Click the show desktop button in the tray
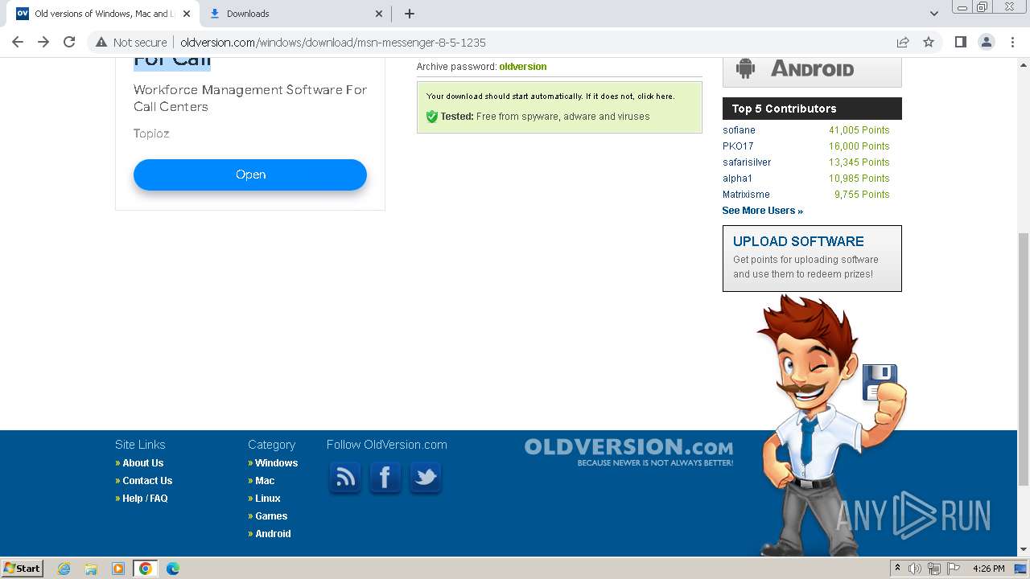 1020,569
